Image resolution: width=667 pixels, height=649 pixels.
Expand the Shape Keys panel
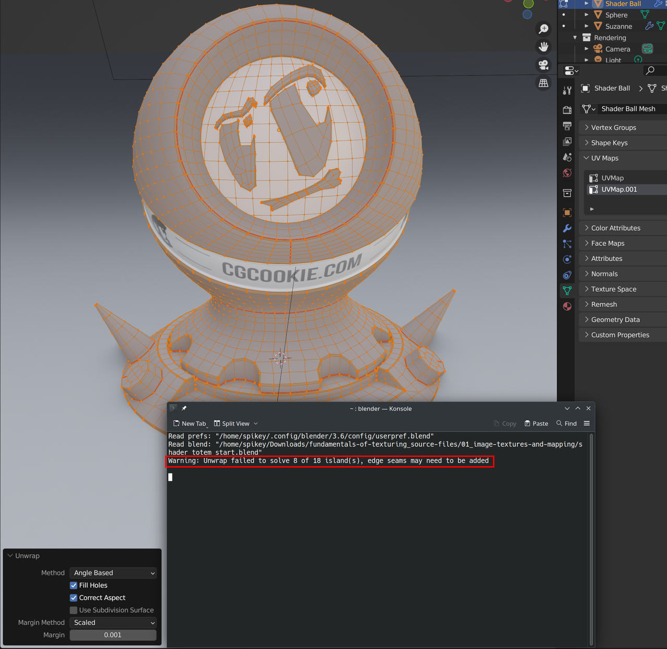pos(587,143)
